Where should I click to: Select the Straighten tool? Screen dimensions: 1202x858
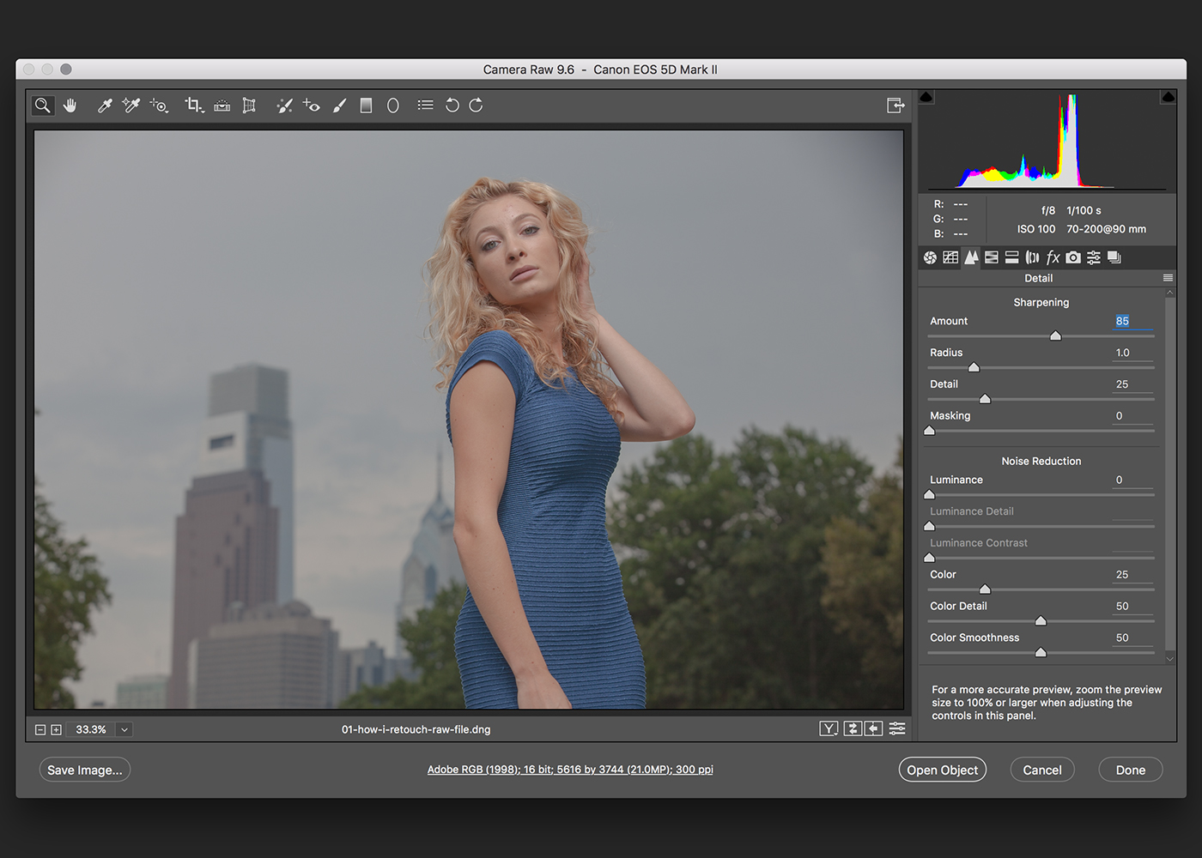[222, 106]
